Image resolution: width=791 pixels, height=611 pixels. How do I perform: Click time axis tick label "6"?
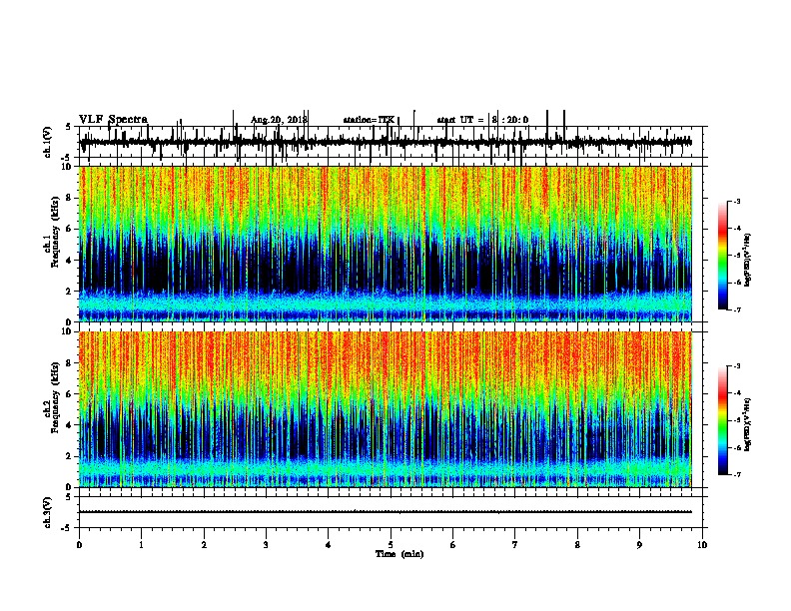click(453, 545)
